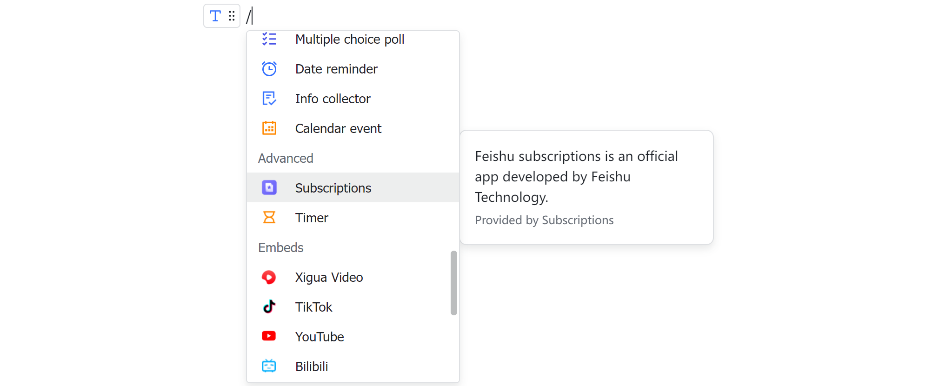The width and height of the screenshot is (932, 386).
Task: Click the Xigua Video icon
Action: [269, 277]
